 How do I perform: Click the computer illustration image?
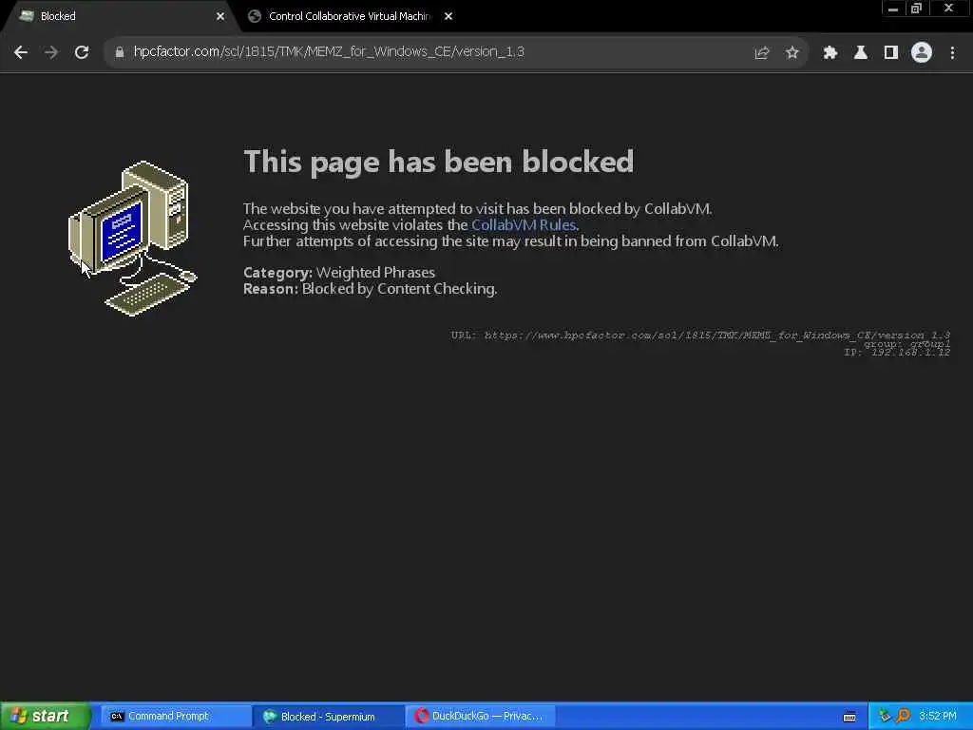132,239
